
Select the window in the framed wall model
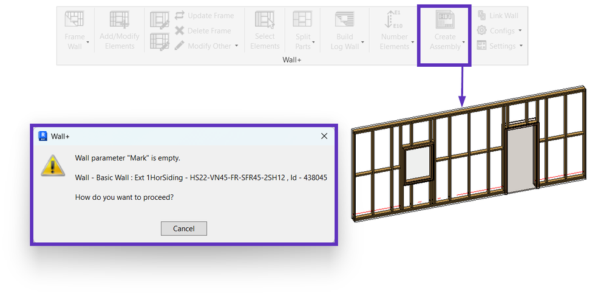(418, 163)
